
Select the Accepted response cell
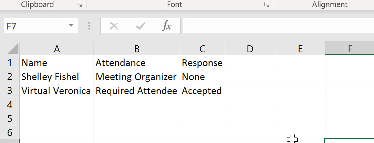click(203, 90)
